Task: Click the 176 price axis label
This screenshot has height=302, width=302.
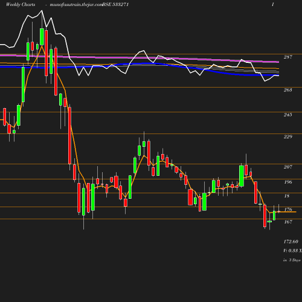Action: coord(288,210)
